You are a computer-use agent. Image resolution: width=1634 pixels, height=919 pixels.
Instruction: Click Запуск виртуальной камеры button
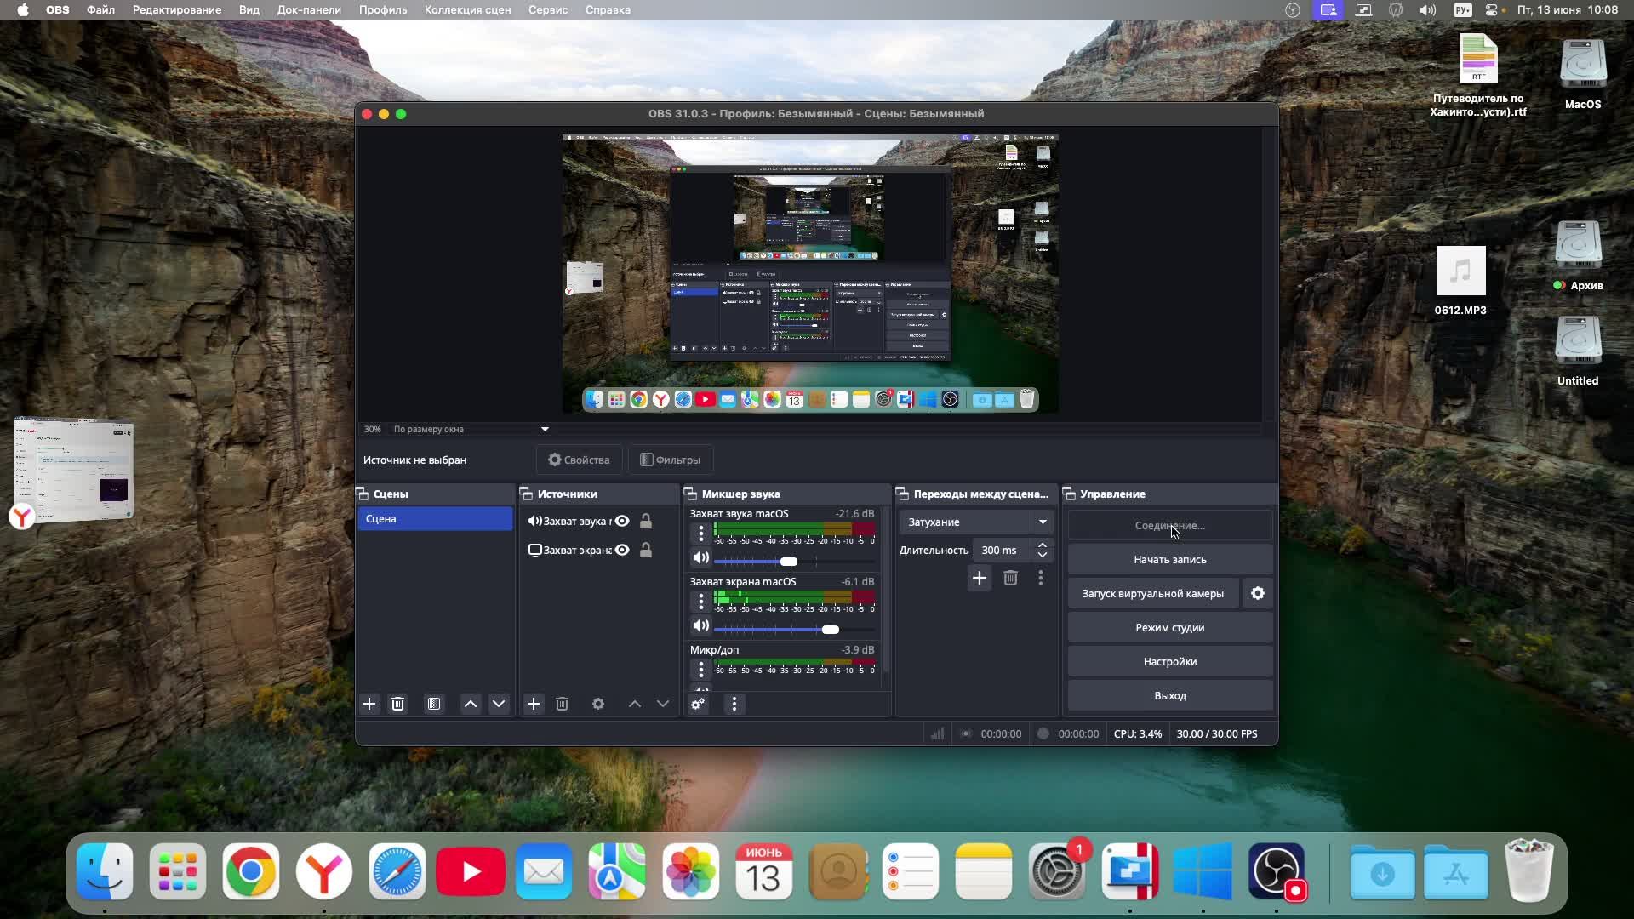click(1153, 593)
